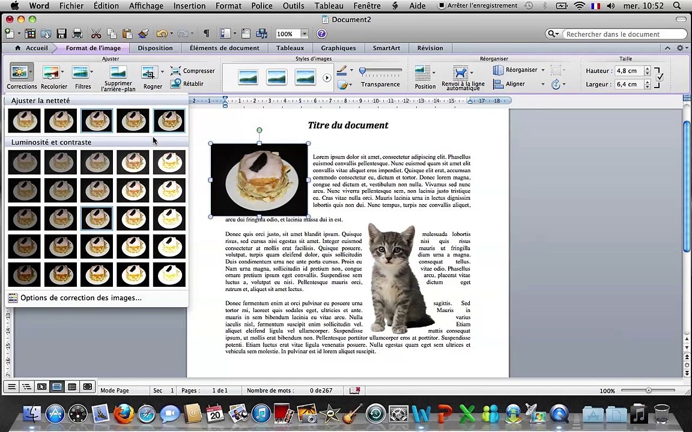Open Options de correction des images

(x=80, y=298)
